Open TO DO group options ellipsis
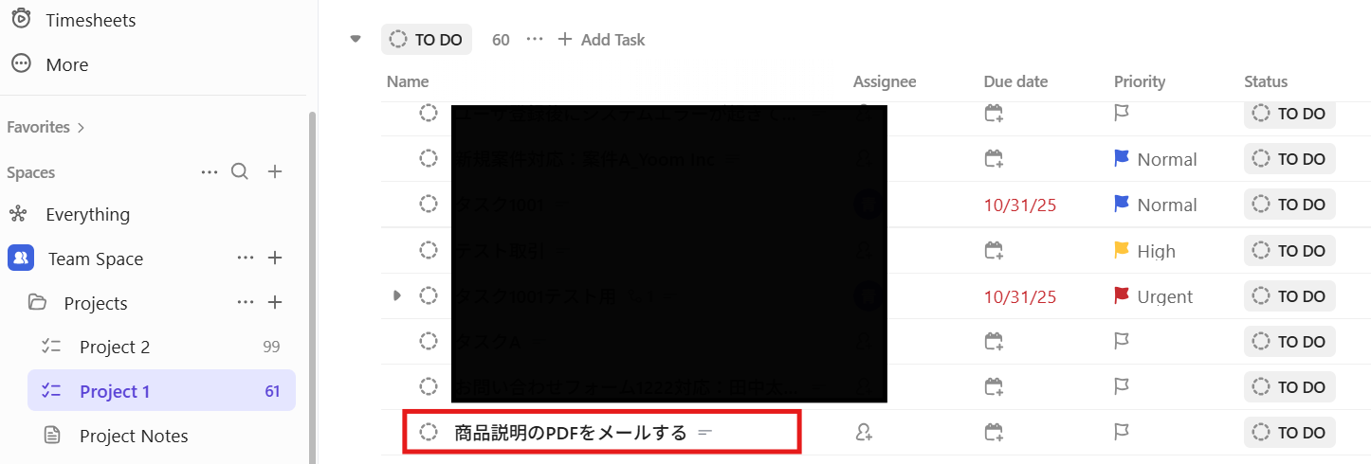The height and width of the screenshot is (464, 1371). (535, 40)
